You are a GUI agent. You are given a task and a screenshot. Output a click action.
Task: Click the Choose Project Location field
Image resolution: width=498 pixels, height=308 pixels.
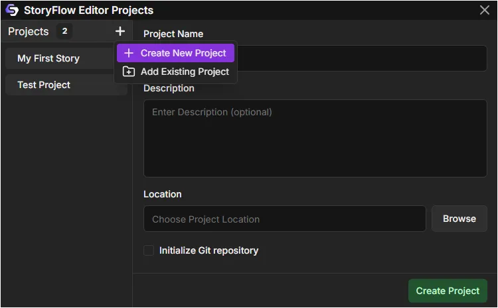pyautogui.click(x=284, y=219)
